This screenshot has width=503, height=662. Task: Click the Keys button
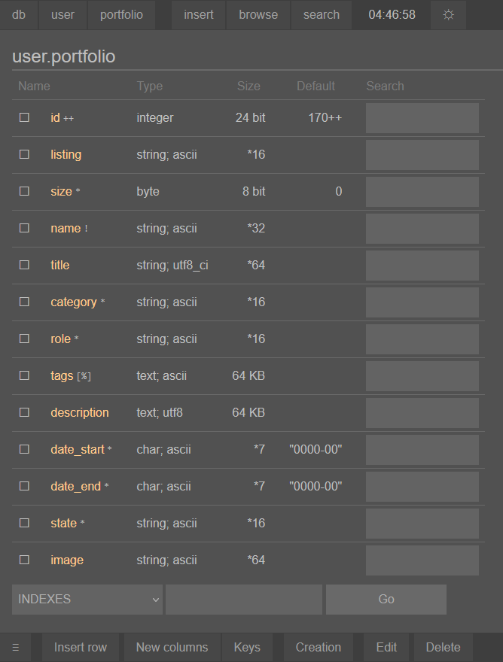tap(247, 648)
